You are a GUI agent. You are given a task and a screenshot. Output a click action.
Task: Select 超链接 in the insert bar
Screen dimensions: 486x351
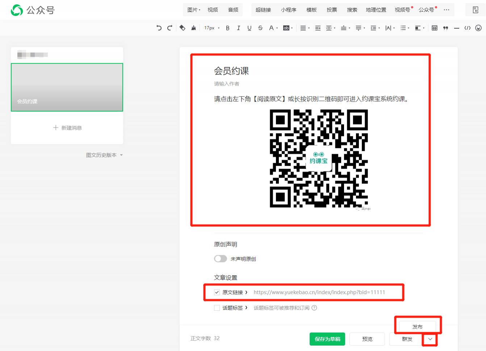(x=263, y=10)
